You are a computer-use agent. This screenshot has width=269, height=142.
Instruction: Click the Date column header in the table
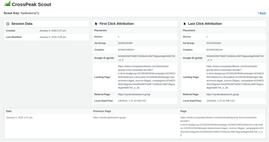click(9, 111)
